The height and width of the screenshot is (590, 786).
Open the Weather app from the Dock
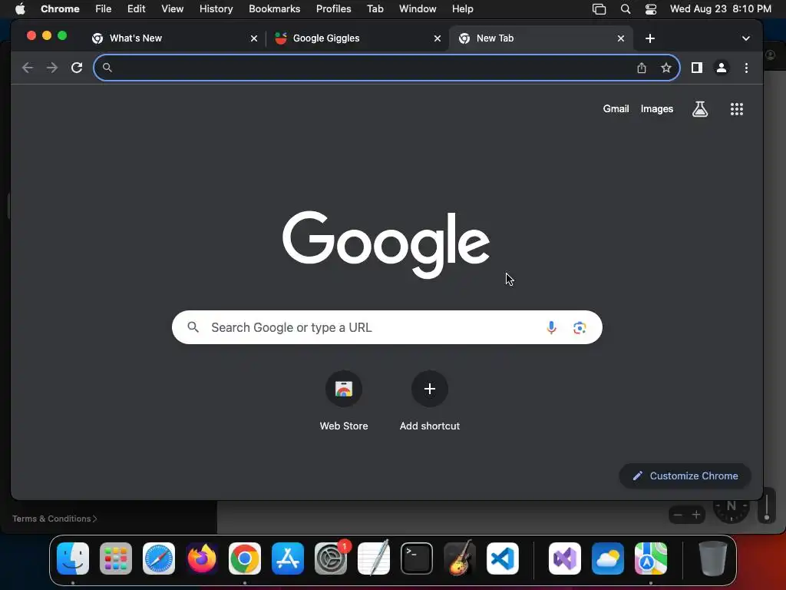[x=608, y=559]
